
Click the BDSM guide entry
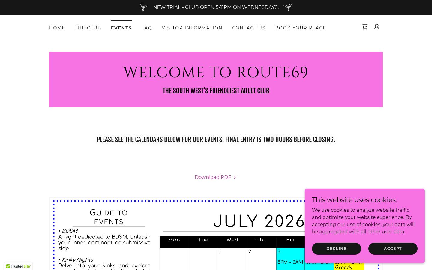click(104, 240)
